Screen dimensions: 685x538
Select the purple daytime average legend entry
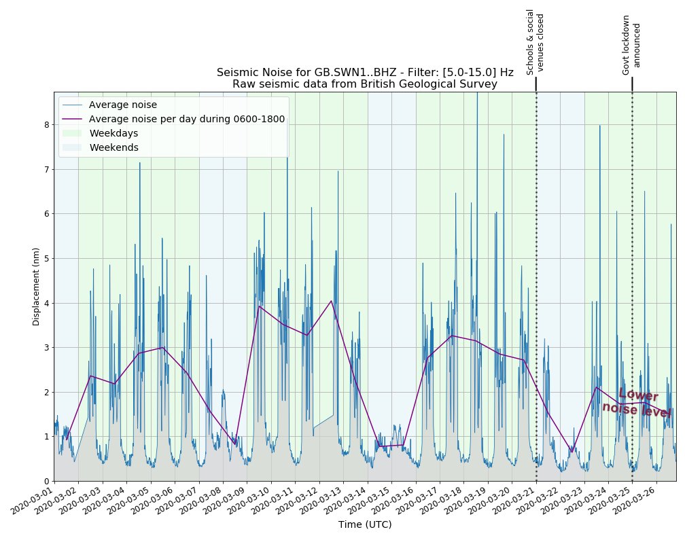tap(186, 119)
